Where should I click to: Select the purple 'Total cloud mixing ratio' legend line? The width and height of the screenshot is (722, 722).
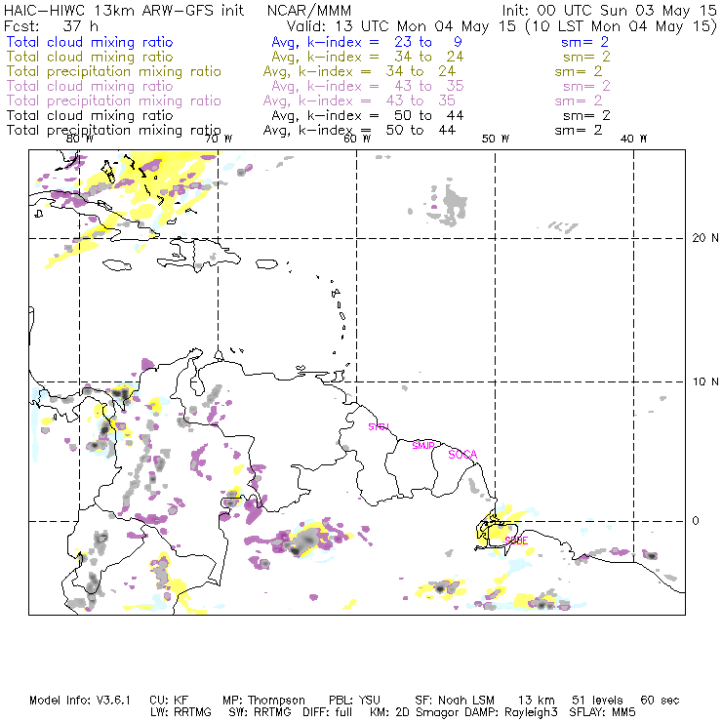point(90,86)
